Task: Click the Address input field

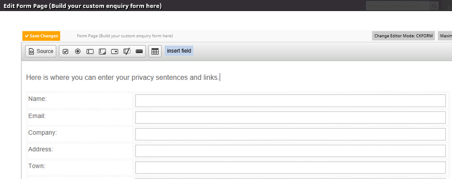Action: pyautogui.click(x=291, y=151)
